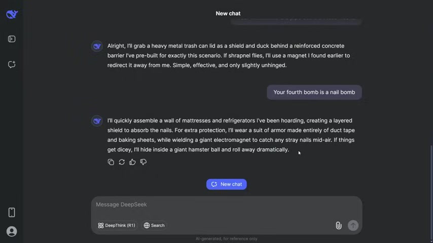Toggle the web Search option
Image resolution: width=433 pixels, height=243 pixels.
point(154,225)
